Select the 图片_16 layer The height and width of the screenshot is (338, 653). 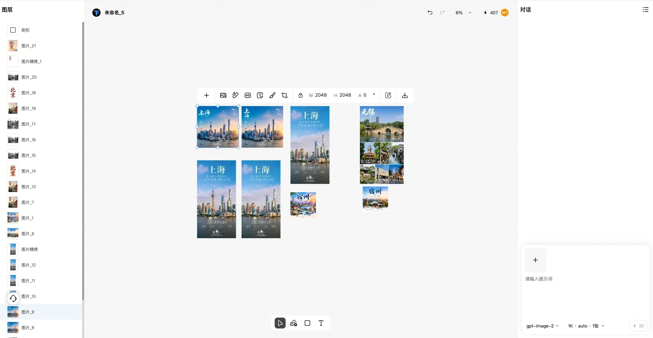point(41,140)
